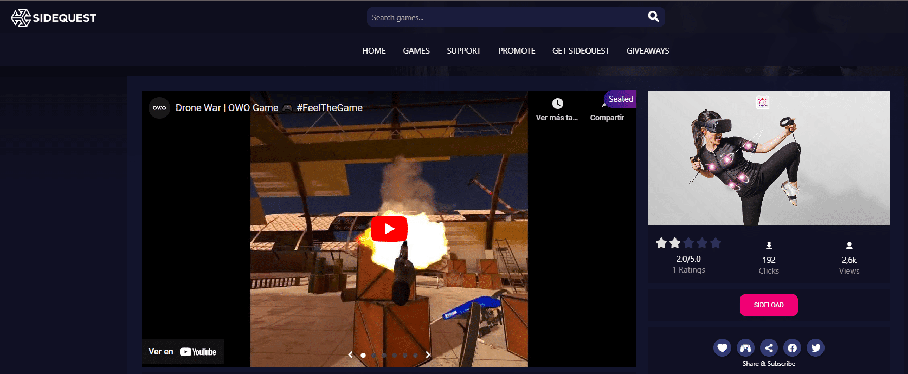Open the OWO suit game cover image
The width and height of the screenshot is (908, 374).
point(769,158)
